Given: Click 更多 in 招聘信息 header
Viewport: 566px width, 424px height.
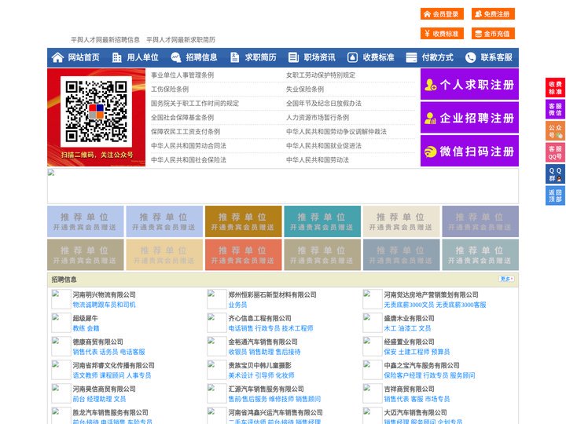Looking at the screenshot, I should 506,279.
